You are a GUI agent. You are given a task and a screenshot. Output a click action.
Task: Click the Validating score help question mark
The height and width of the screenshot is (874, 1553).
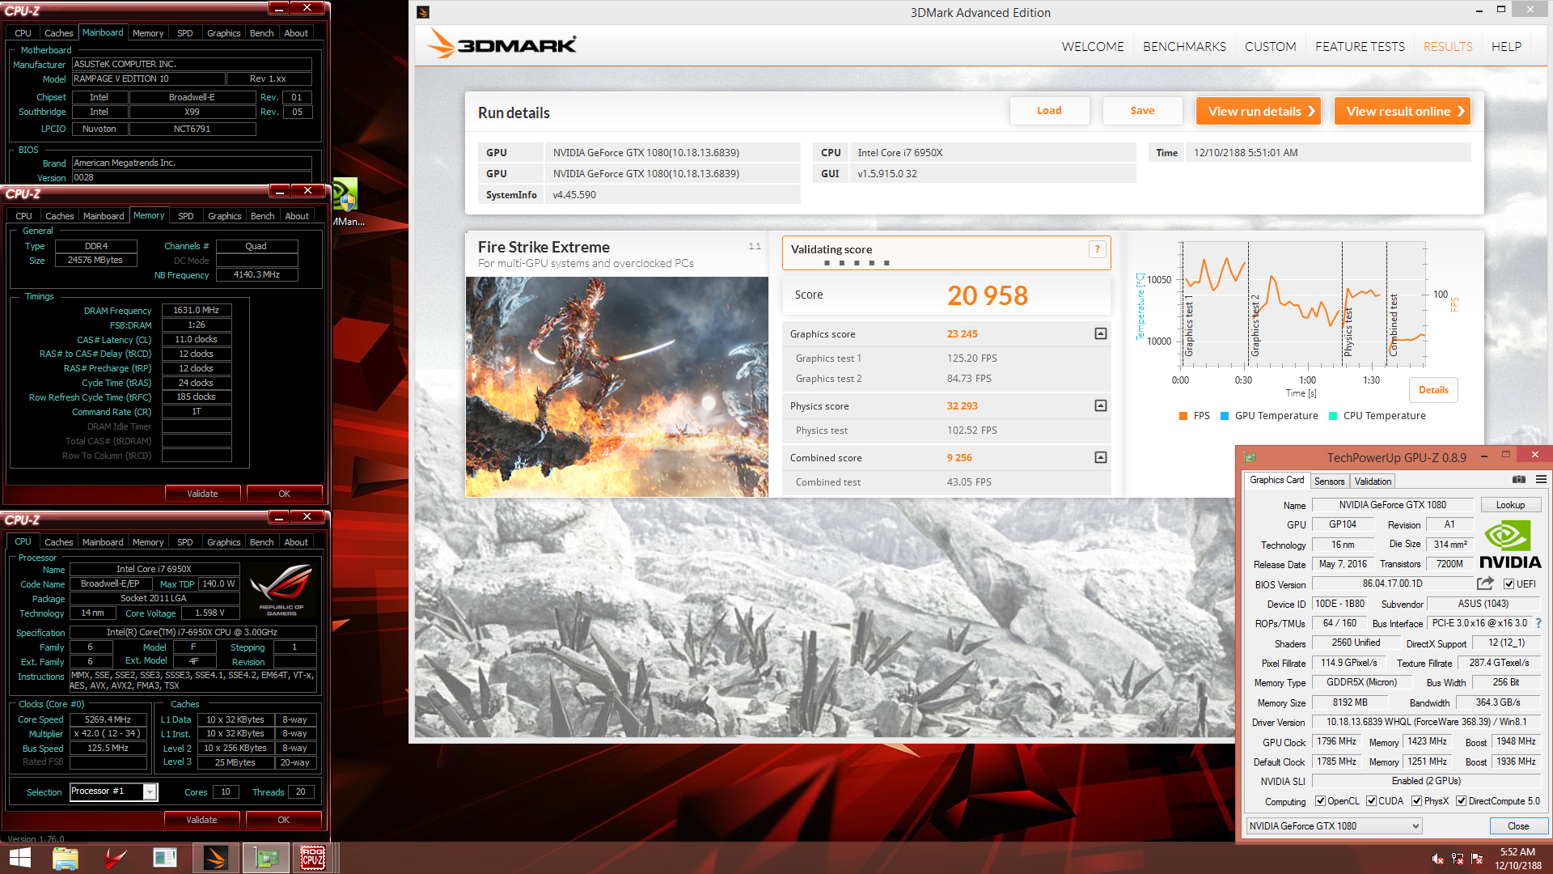[x=1097, y=249]
